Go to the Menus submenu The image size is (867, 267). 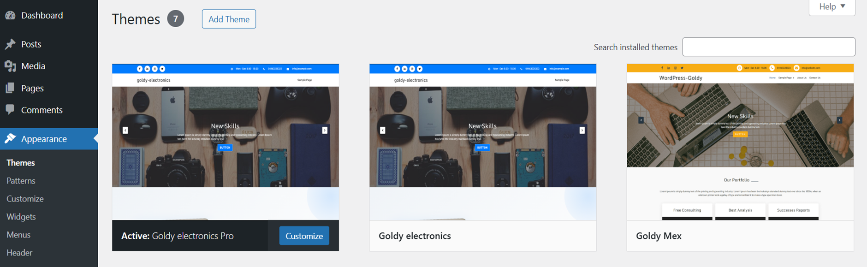(18, 235)
